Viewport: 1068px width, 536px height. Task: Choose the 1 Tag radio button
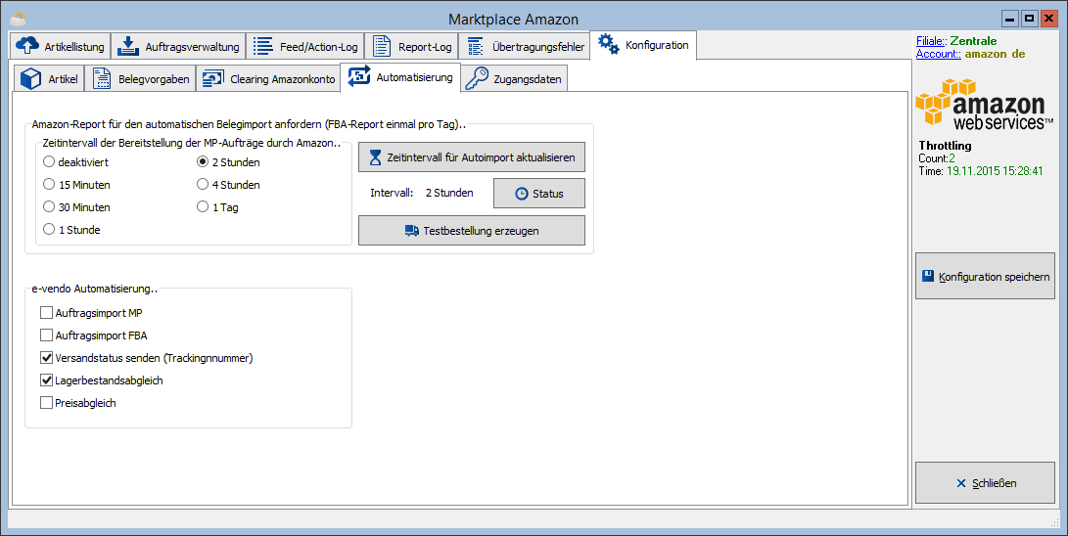tap(203, 206)
